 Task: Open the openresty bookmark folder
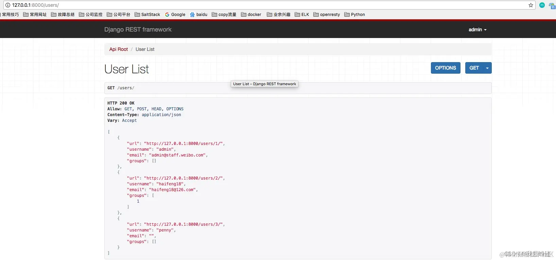(327, 15)
